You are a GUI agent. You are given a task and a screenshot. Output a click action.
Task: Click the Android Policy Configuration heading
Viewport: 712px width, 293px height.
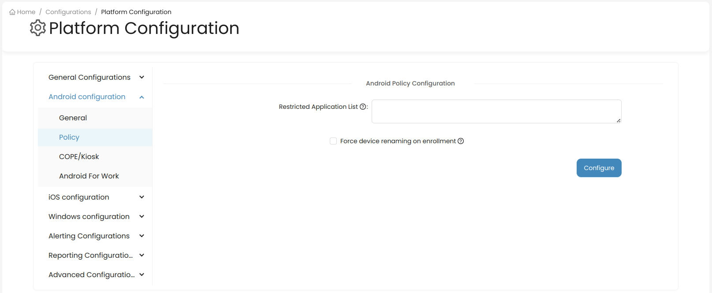tap(410, 83)
